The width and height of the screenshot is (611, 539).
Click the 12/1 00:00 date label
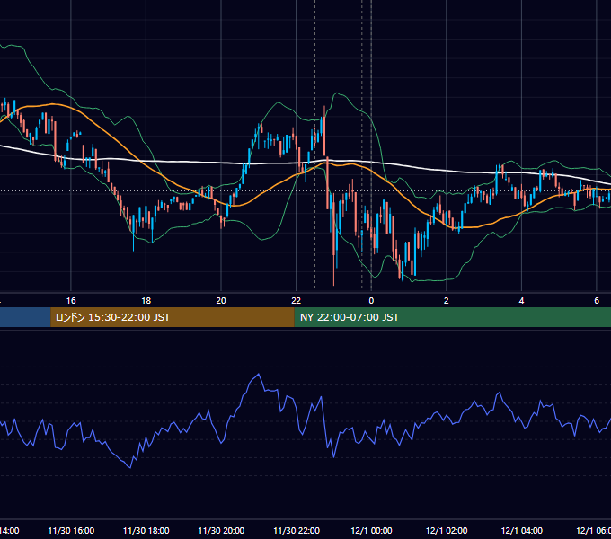pos(371,530)
